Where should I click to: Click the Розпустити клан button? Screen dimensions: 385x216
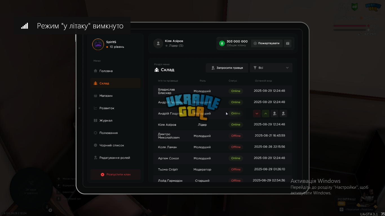[x=116, y=174]
